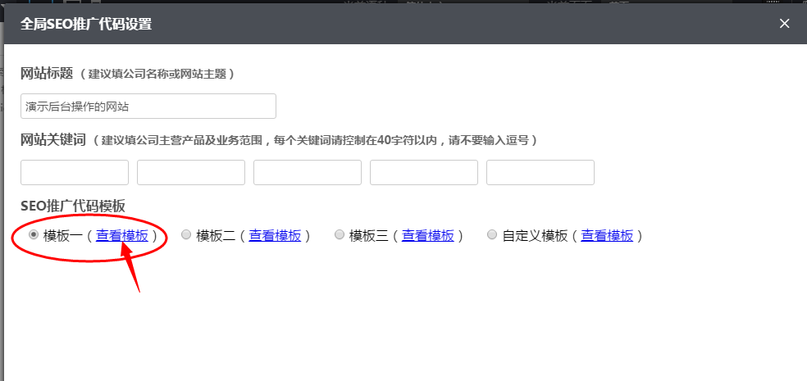The height and width of the screenshot is (381, 807).
Task: Click the keyword hint text about 40字符
Action: click(x=316, y=141)
